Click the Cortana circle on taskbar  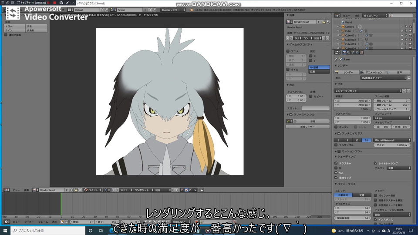[91, 231]
